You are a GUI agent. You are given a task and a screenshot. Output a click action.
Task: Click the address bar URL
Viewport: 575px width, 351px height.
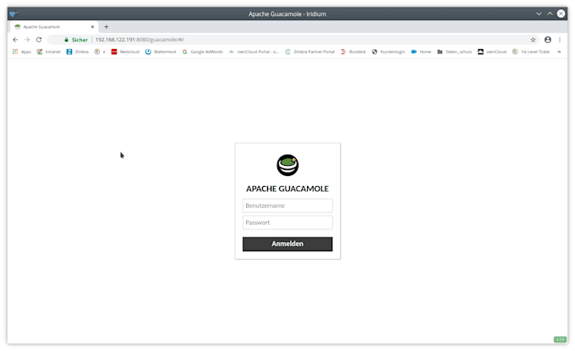point(140,40)
